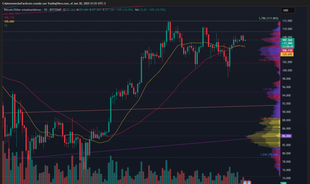Click the 102.000 price scale label
The height and width of the screenshot is (184, 310).
[287, 62]
